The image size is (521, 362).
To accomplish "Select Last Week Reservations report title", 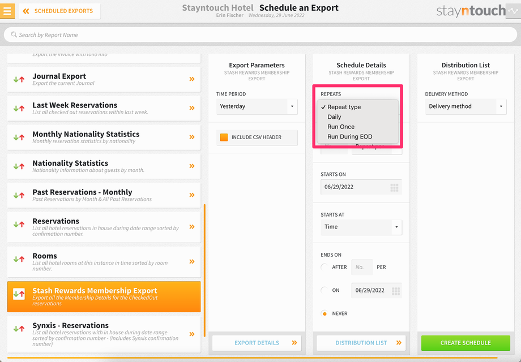I will click(75, 105).
